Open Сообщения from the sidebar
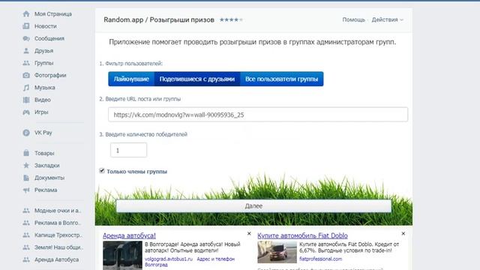 click(x=49, y=38)
